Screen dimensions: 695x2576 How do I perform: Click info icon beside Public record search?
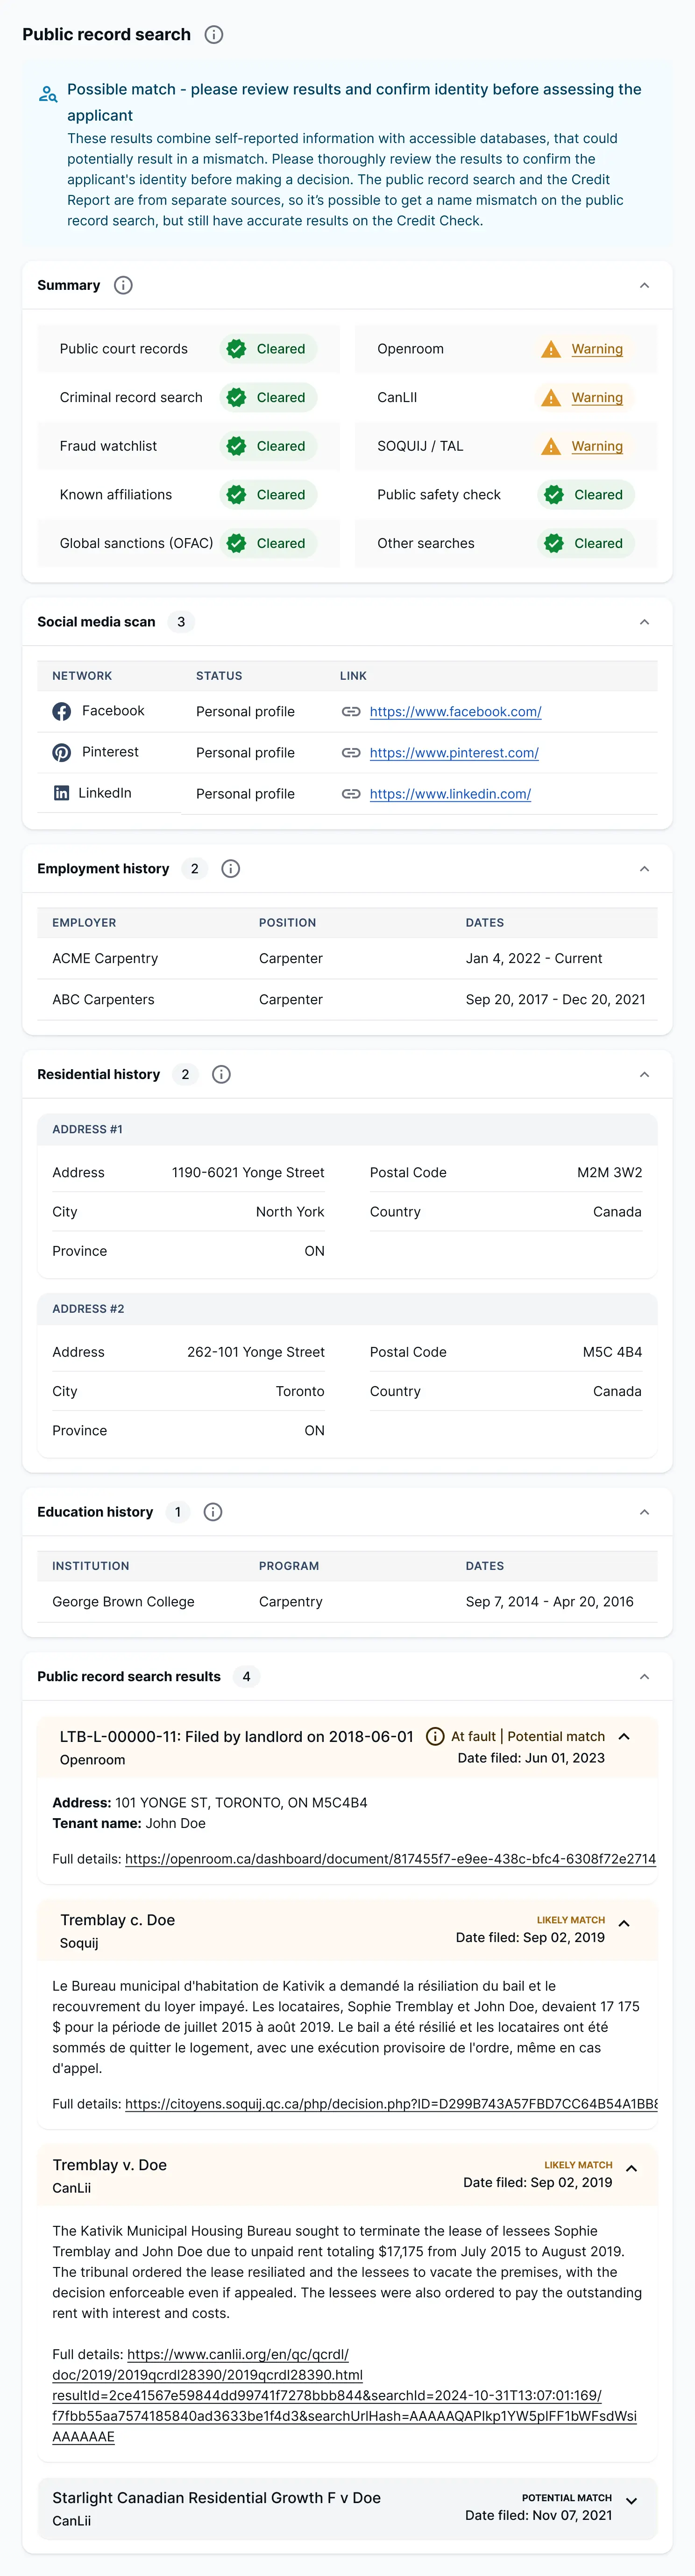click(x=214, y=35)
